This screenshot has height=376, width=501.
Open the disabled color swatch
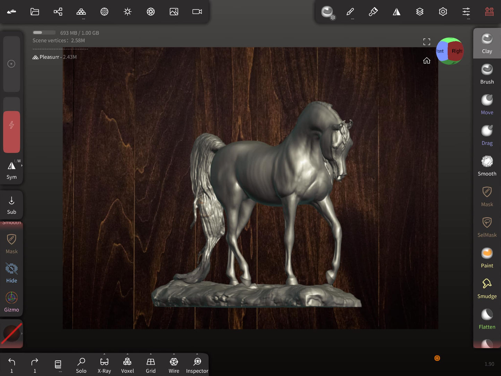(x=11, y=334)
